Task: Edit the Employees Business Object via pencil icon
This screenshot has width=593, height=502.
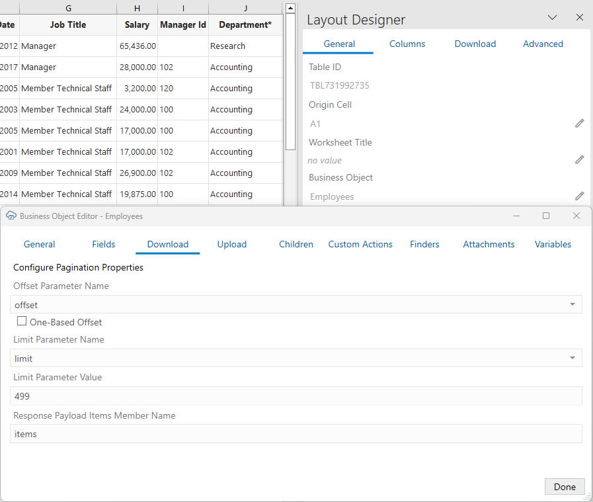Action: tap(579, 195)
